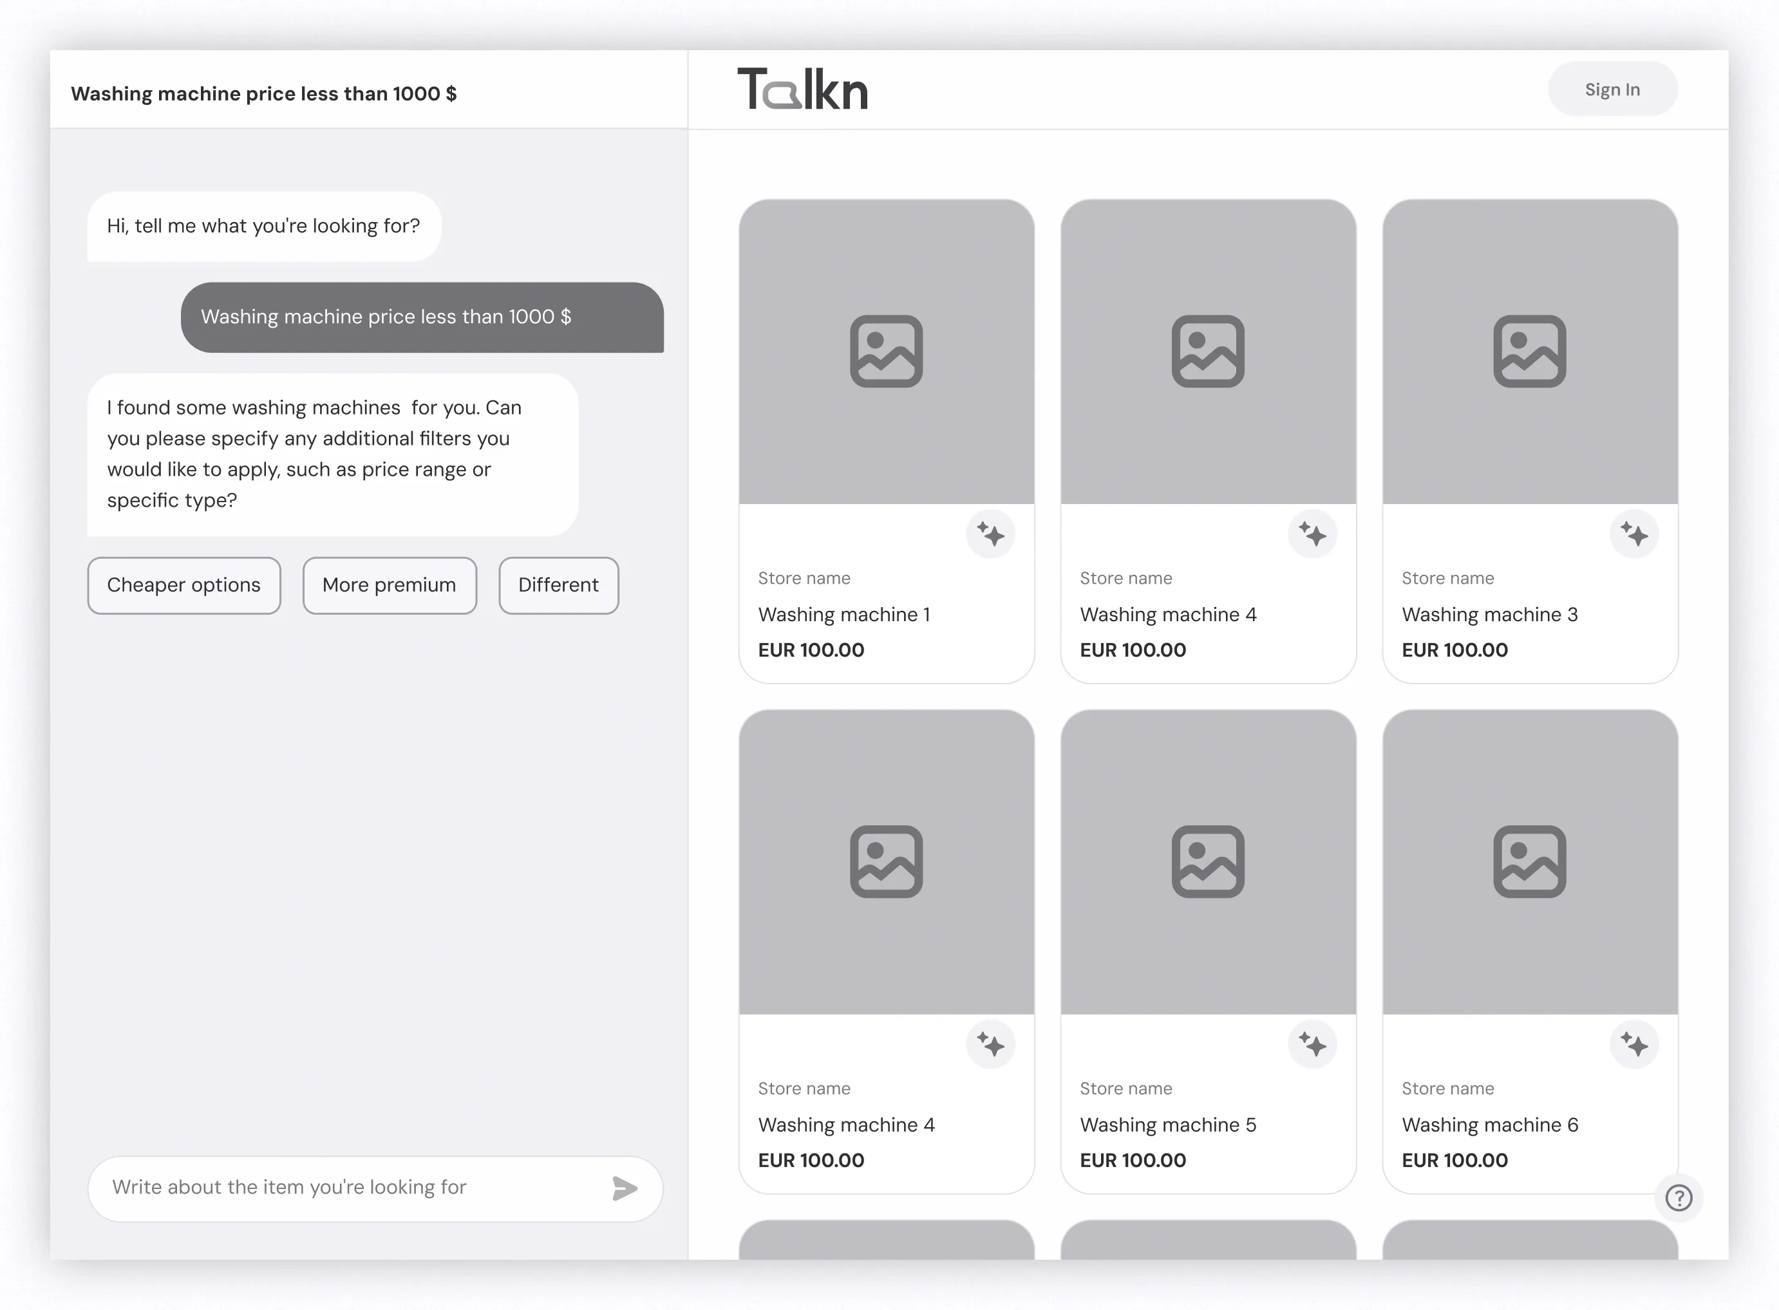Open Washing machine 5 product image
This screenshot has height=1310, width=1779.
[x=1207, y=862]
